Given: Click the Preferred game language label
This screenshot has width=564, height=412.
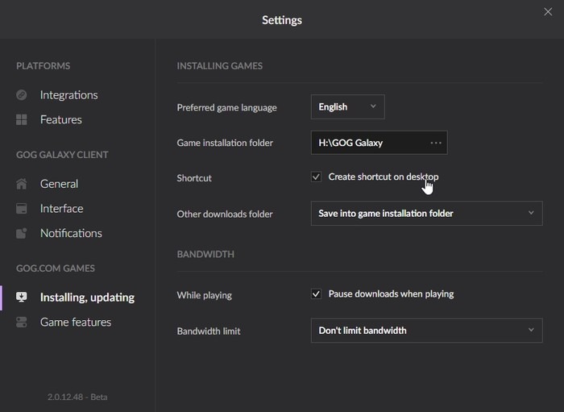Looking at the screenshot, I should coord(226,107).
